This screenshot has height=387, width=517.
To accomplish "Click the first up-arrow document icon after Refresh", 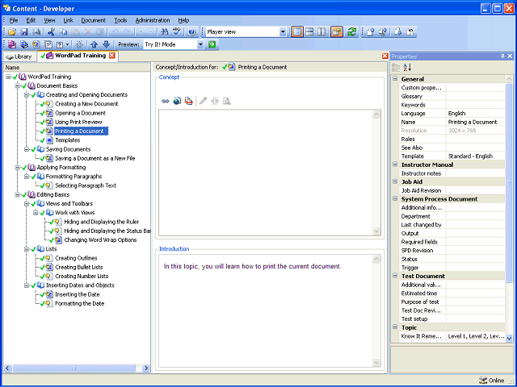I will coord(371,32).
